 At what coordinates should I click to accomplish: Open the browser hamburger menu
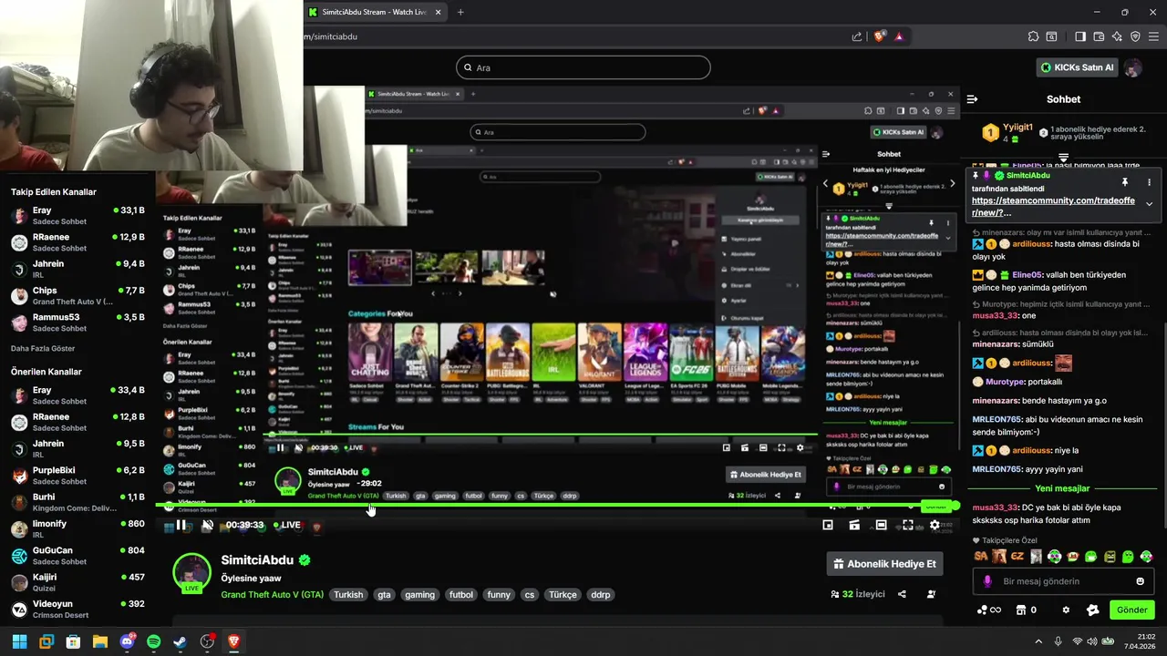(1154, 36)
